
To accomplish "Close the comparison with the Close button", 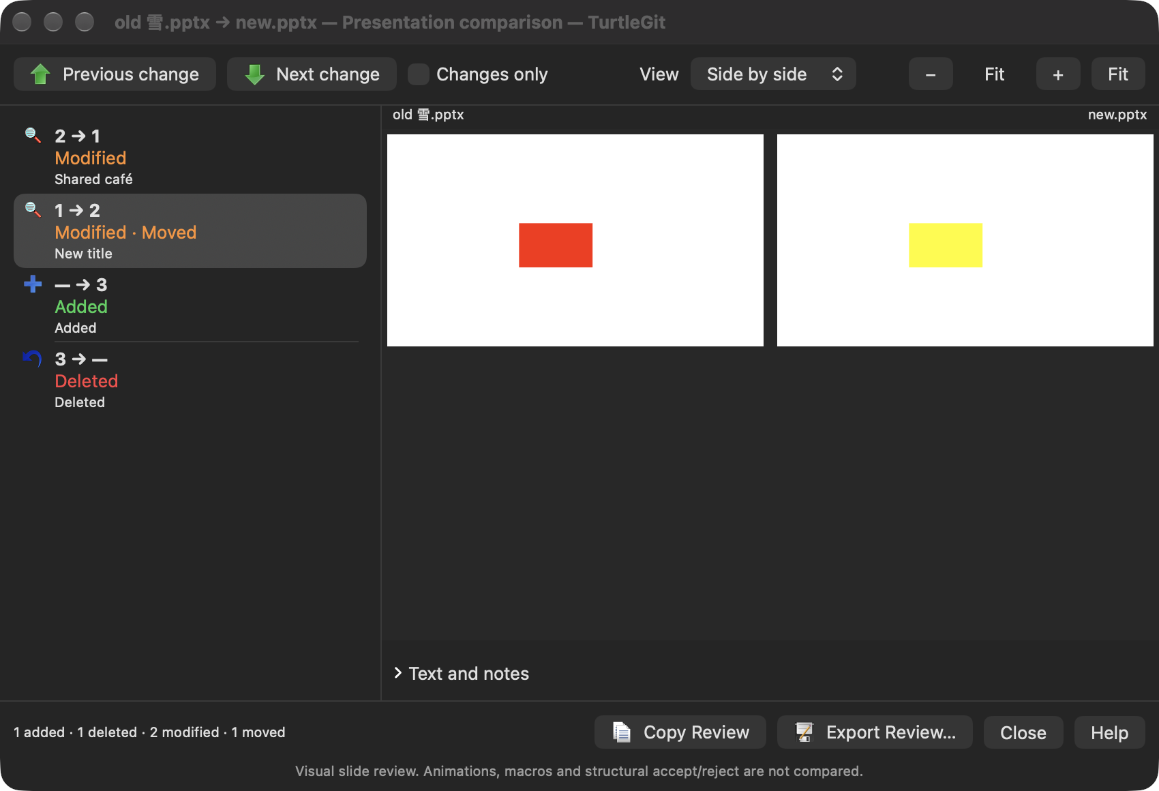I will pyautogui.click(x=1023, y=732).
